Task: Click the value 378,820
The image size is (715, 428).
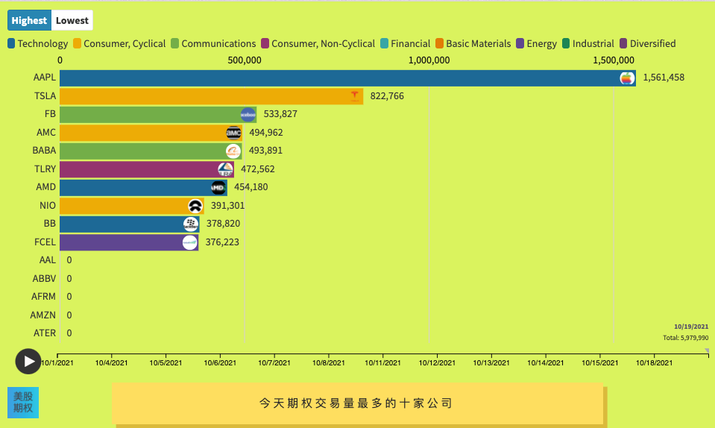Action: [223, 224]
